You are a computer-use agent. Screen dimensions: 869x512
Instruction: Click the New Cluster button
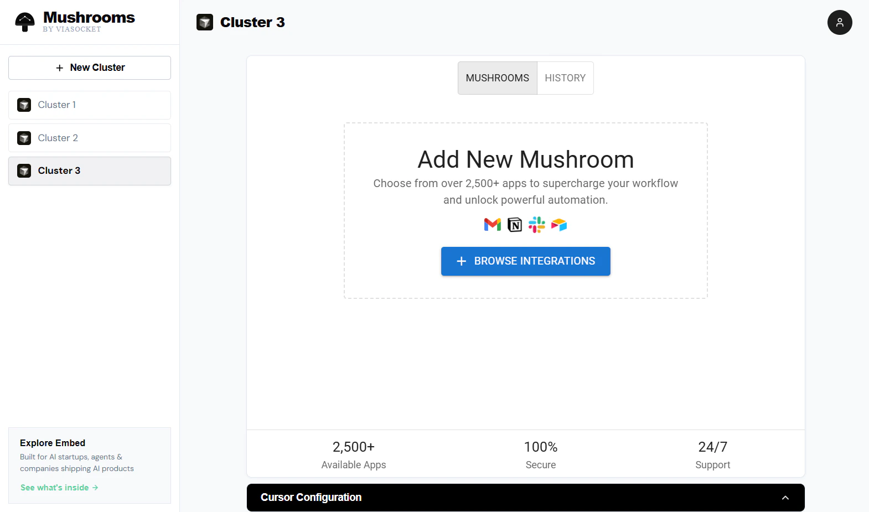(89, 67)
